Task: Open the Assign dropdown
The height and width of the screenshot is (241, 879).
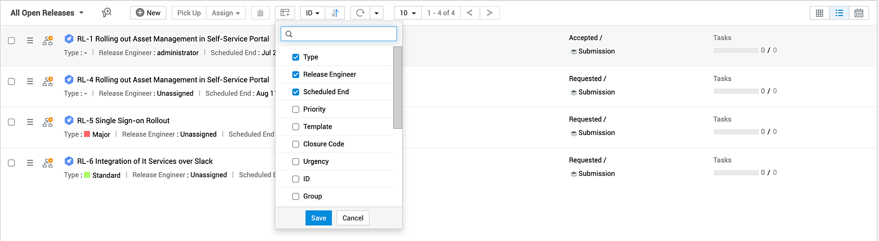Action: coord(226,13)
